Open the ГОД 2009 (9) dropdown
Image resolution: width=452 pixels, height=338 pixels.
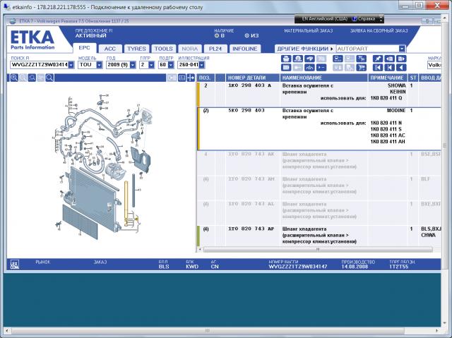(133, 65)
